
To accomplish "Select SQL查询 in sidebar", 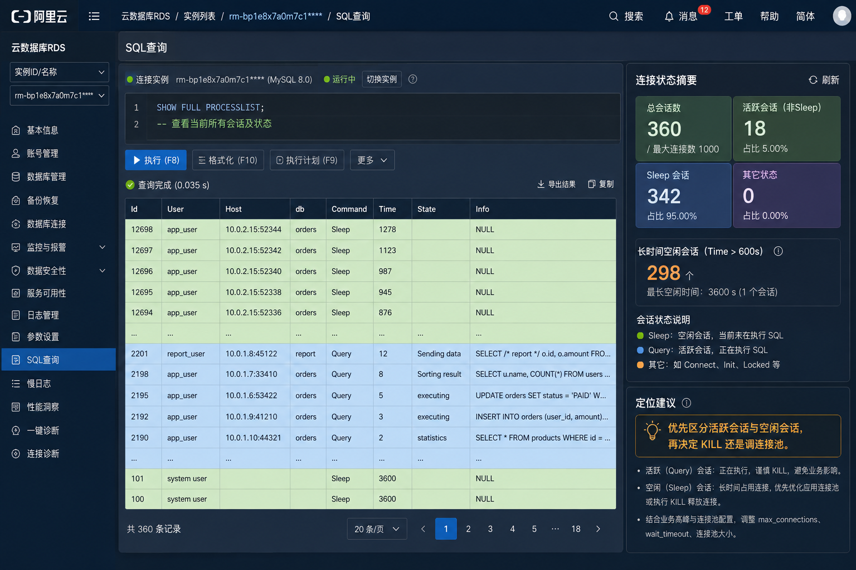I will pos(59,360).
